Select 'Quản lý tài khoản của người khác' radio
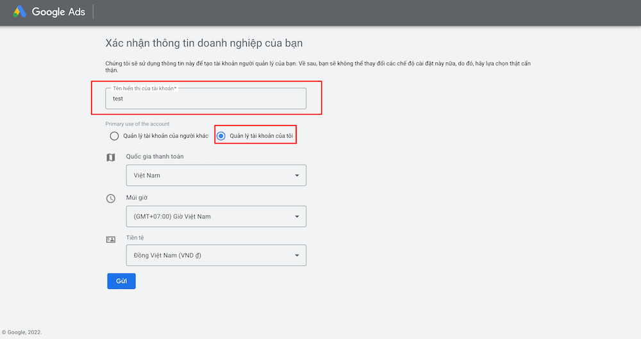The width and height of the screenshot is (641, 339). [114, 136]
